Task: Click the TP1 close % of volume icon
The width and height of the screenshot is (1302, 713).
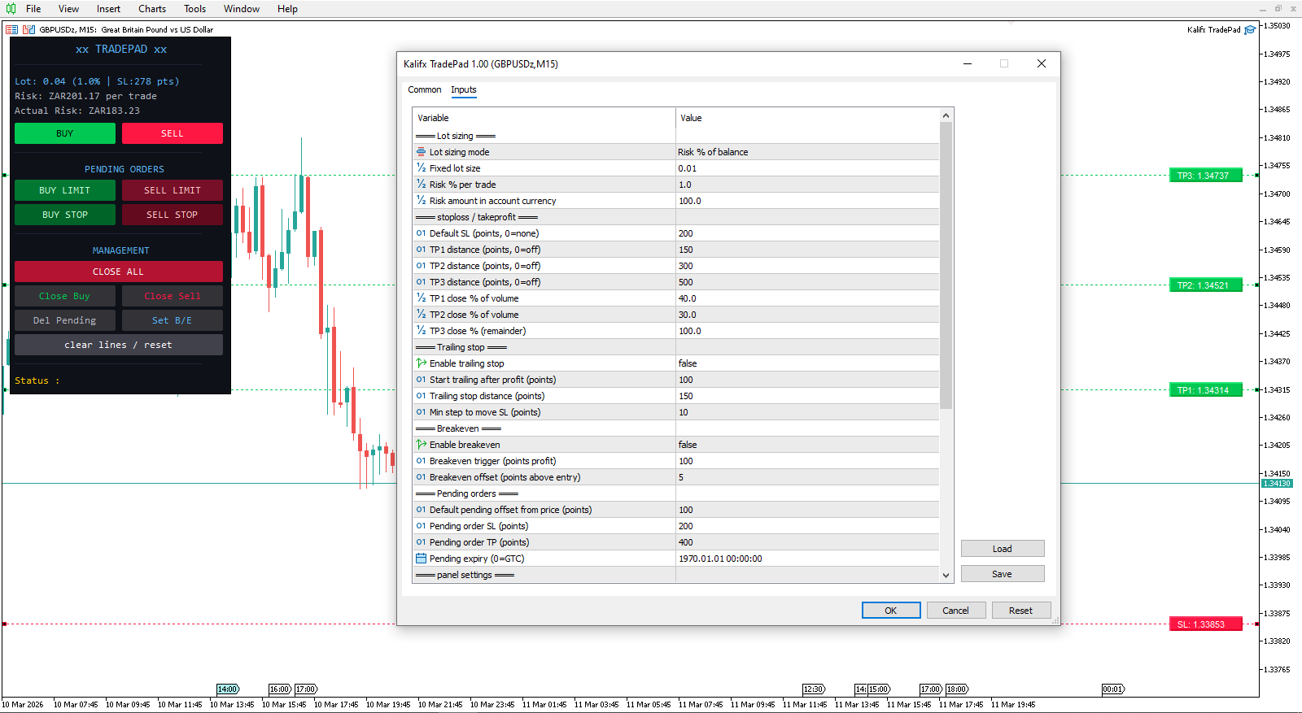Action: pos(421,298)
